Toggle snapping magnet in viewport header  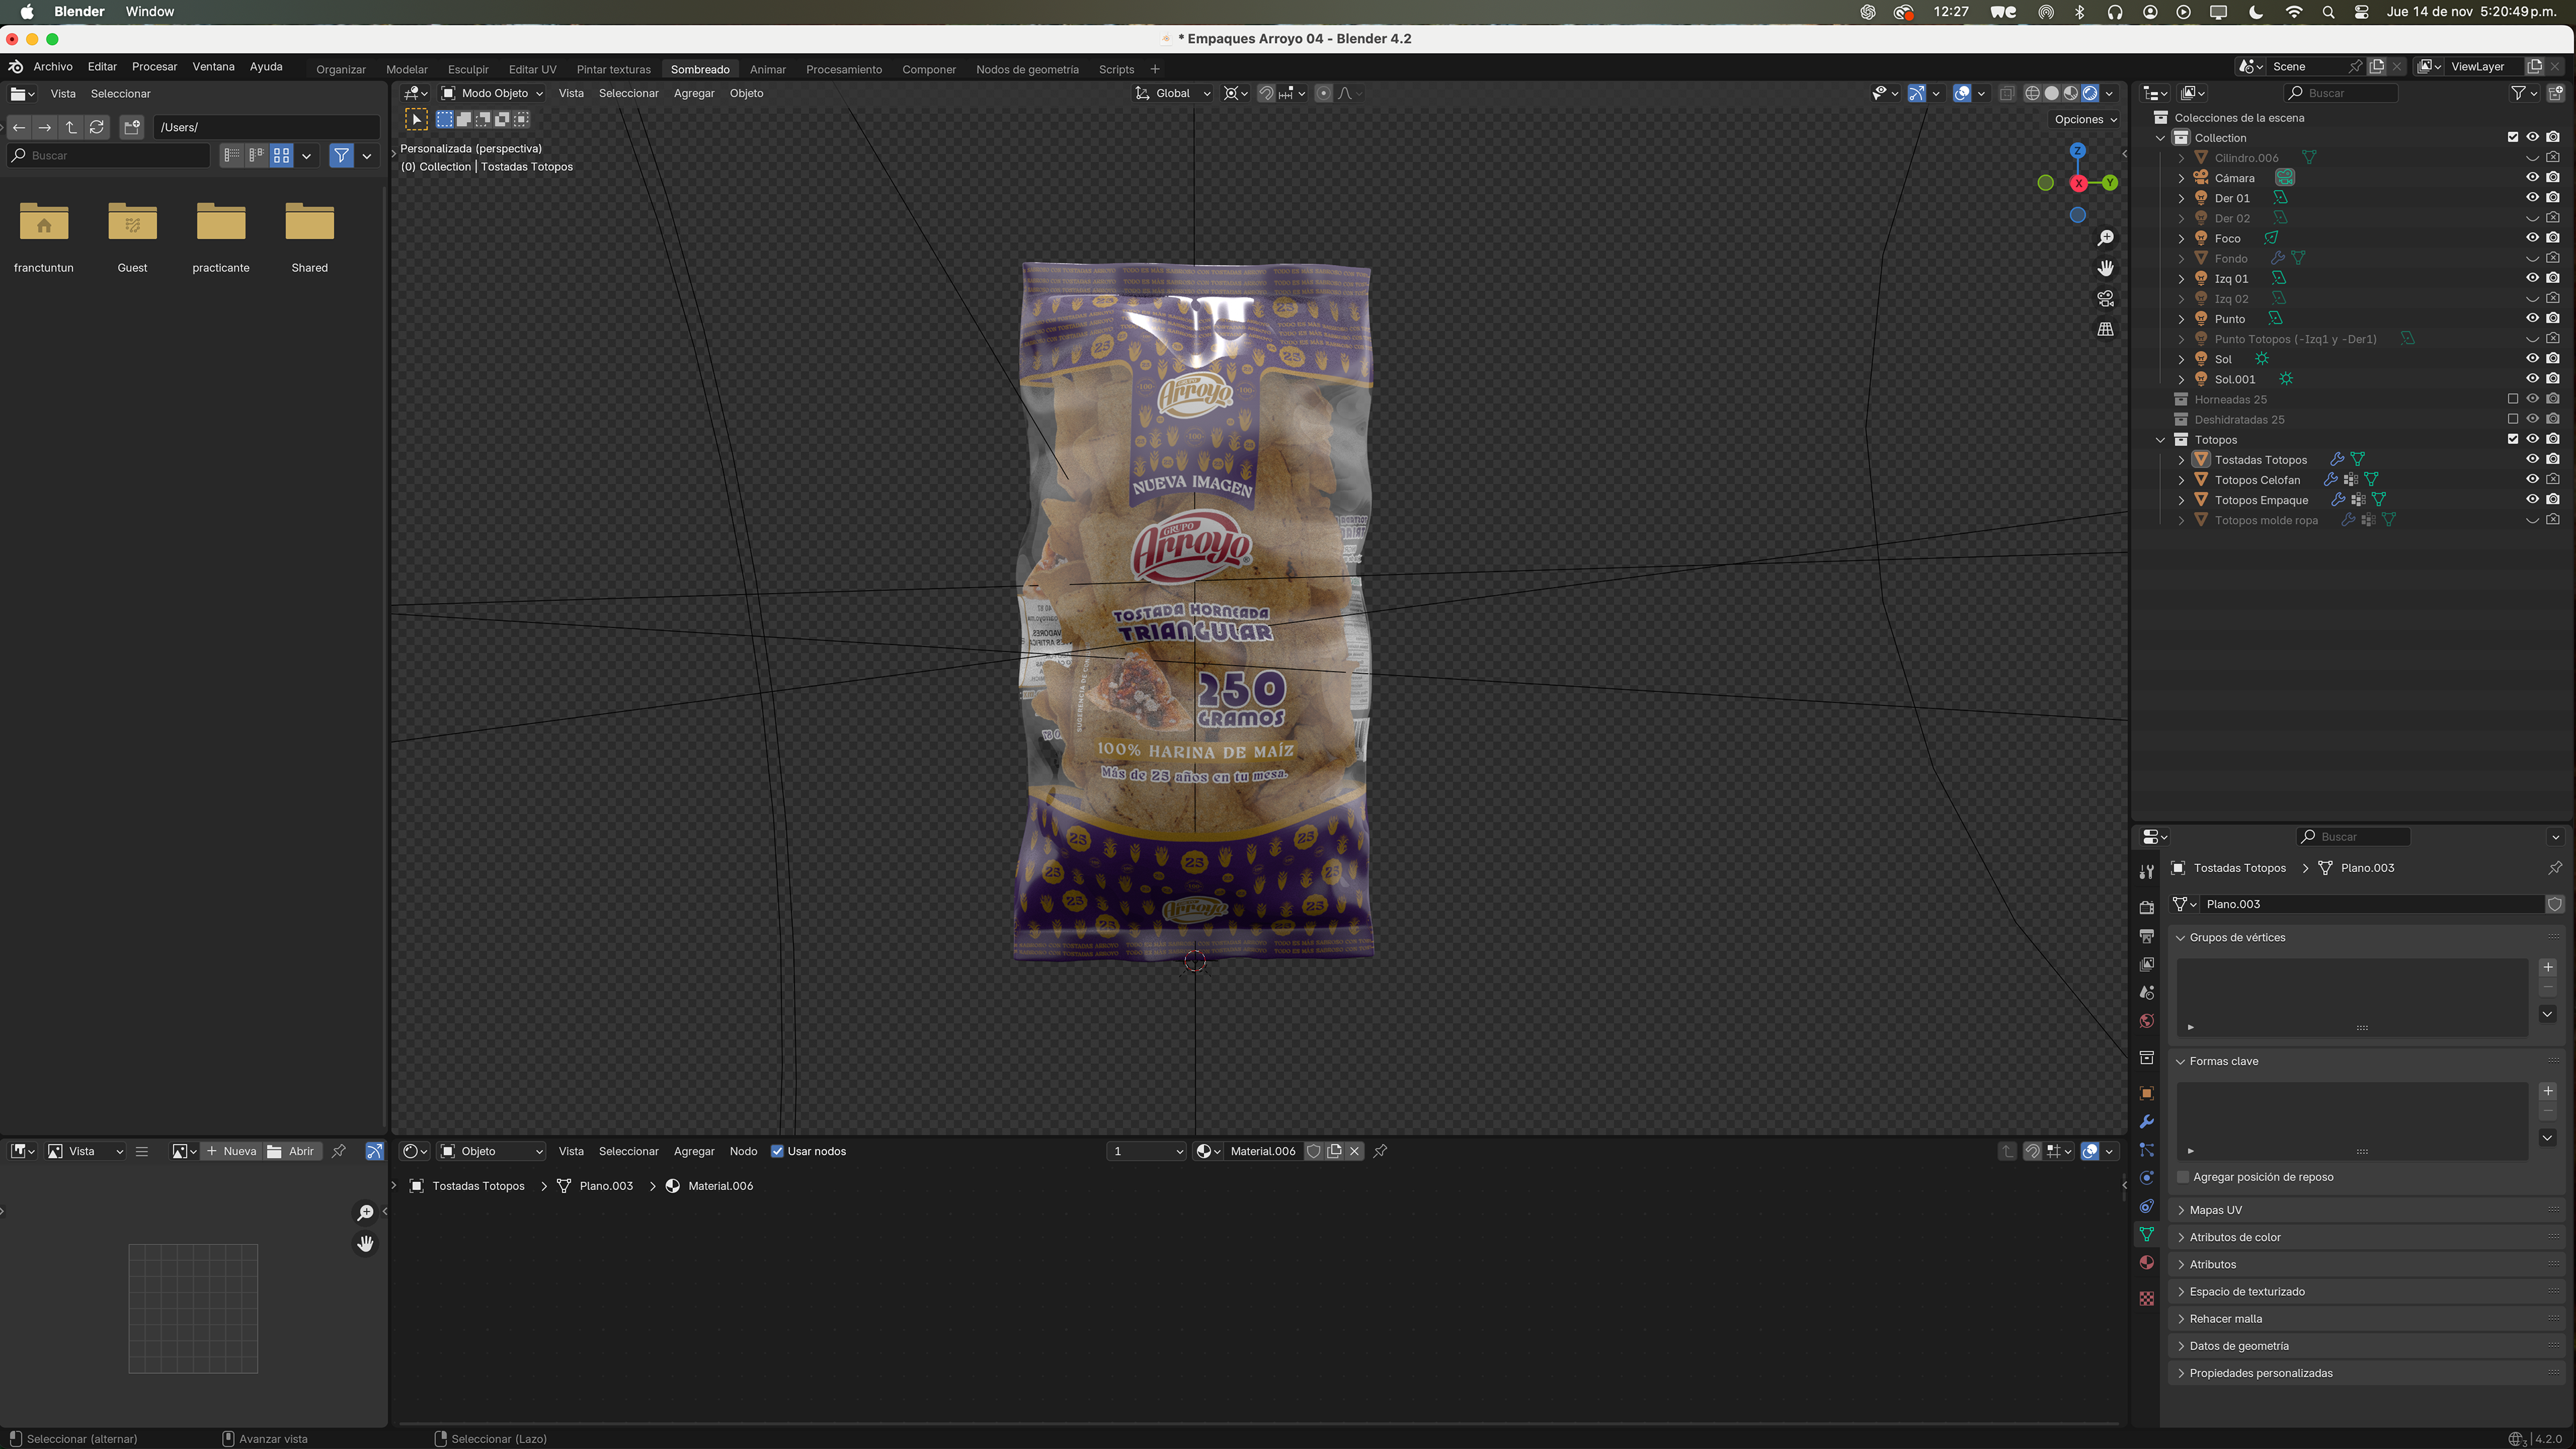click(x=1266, y=93)
